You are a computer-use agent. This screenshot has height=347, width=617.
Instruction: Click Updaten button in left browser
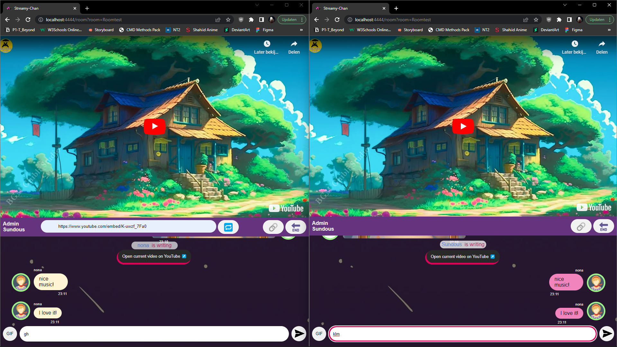pyautogui.click(x=289, y=20)
